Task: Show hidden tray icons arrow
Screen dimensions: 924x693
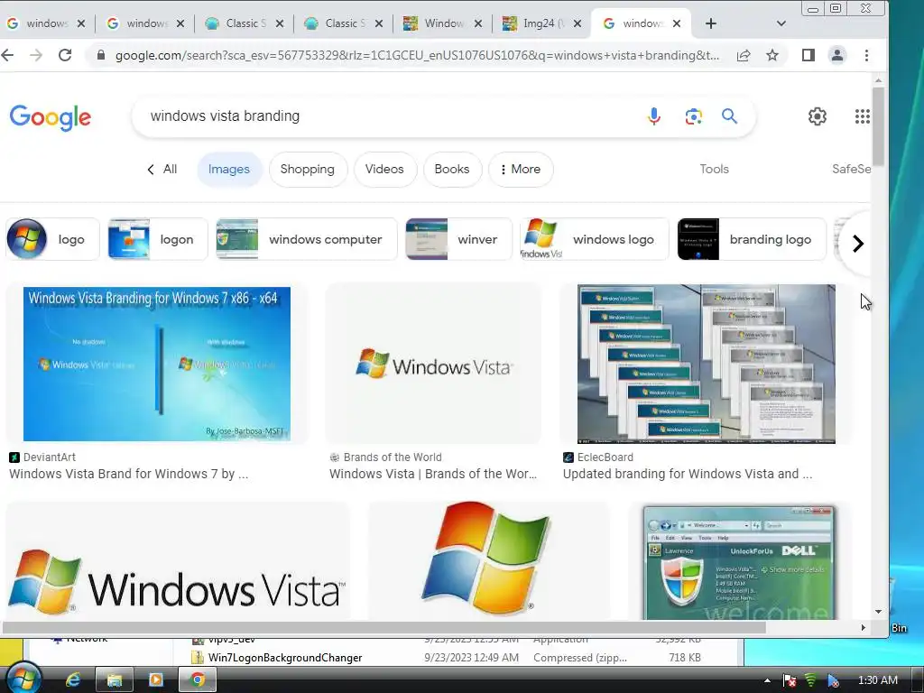Action: coord(767,680)
